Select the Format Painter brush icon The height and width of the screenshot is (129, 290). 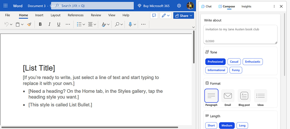(29, 24)
